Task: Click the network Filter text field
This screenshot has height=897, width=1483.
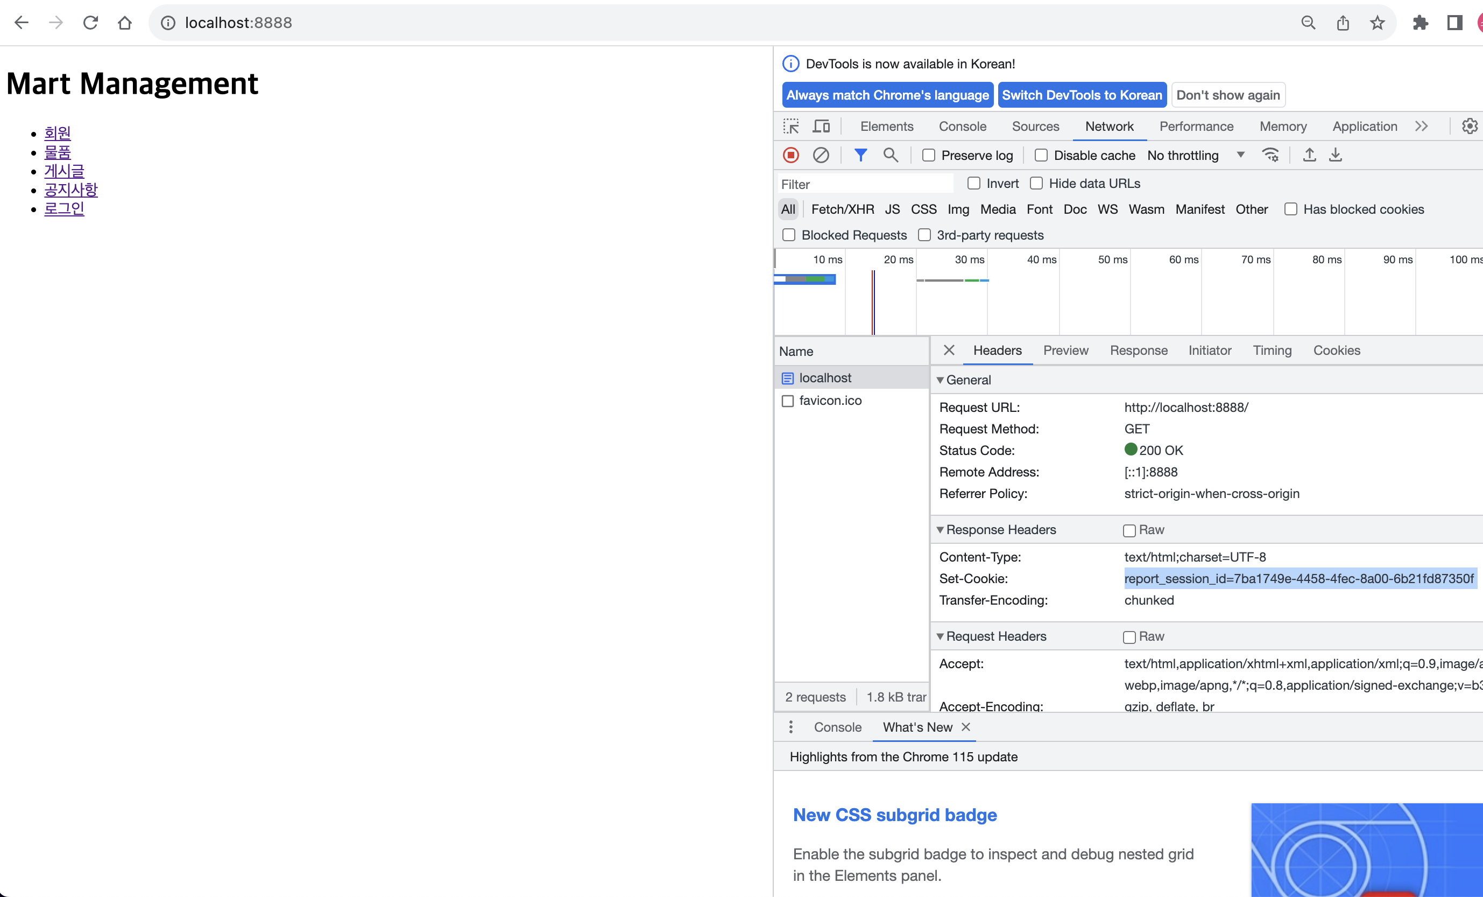Action: 865,184
